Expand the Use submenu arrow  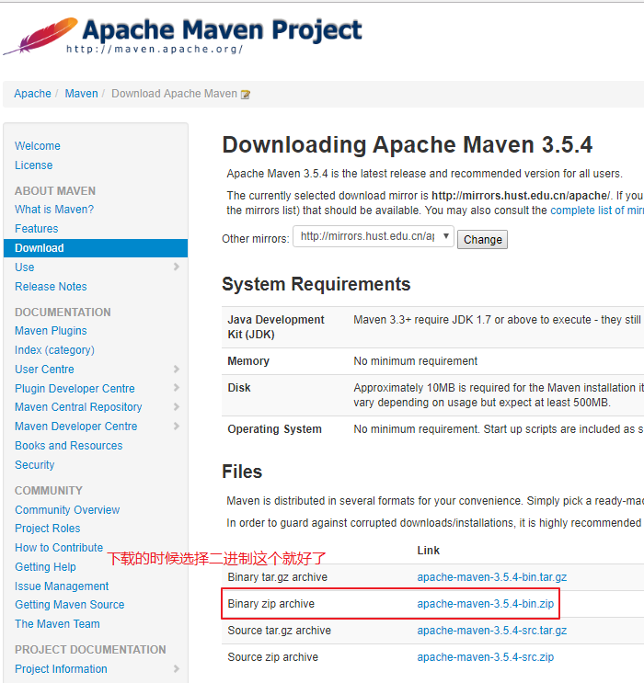point(176,267)
